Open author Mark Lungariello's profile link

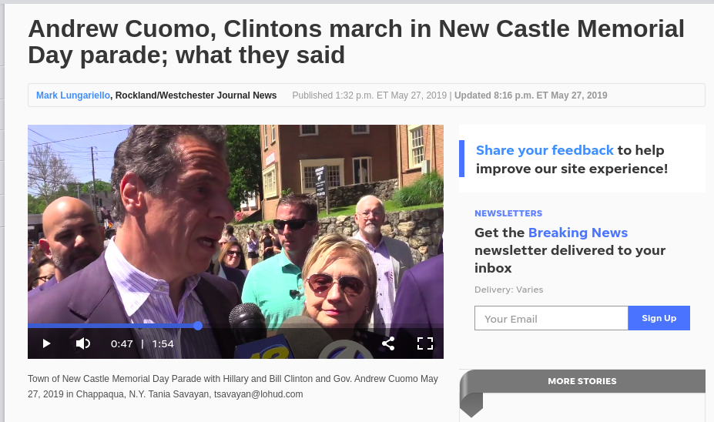[73, 95]
